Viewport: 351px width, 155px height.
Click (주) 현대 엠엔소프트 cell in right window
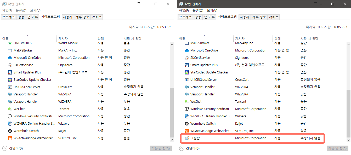[x=250, y=65]
